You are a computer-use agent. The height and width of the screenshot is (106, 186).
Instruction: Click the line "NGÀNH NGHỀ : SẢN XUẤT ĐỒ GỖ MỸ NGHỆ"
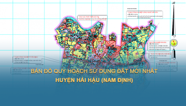click(145, 16)
